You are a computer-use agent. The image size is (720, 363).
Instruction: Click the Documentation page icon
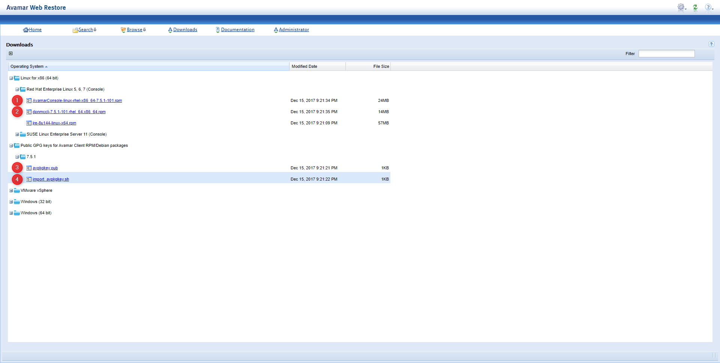click(x=217, y=30)
